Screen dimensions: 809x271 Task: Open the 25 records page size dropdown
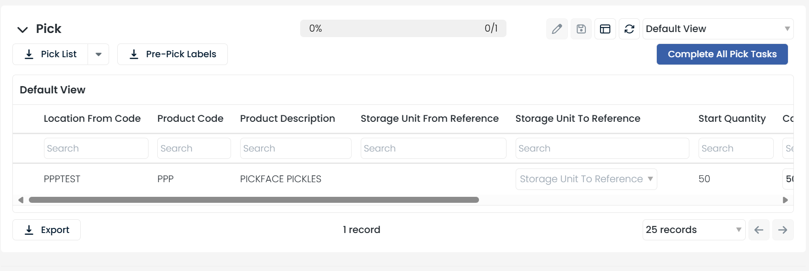pyautogui.click(x=693, y=230)
